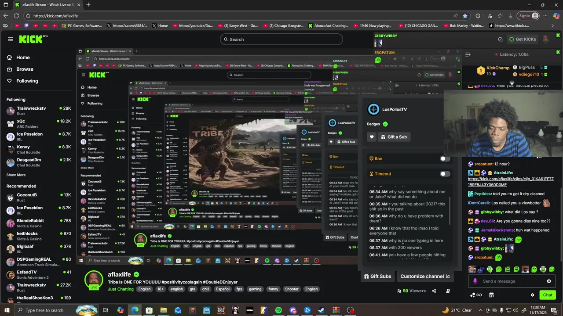This screenshot has width=563, height=316.
Task: Click the Windows Start button
Action: click(x=7, y=310)
